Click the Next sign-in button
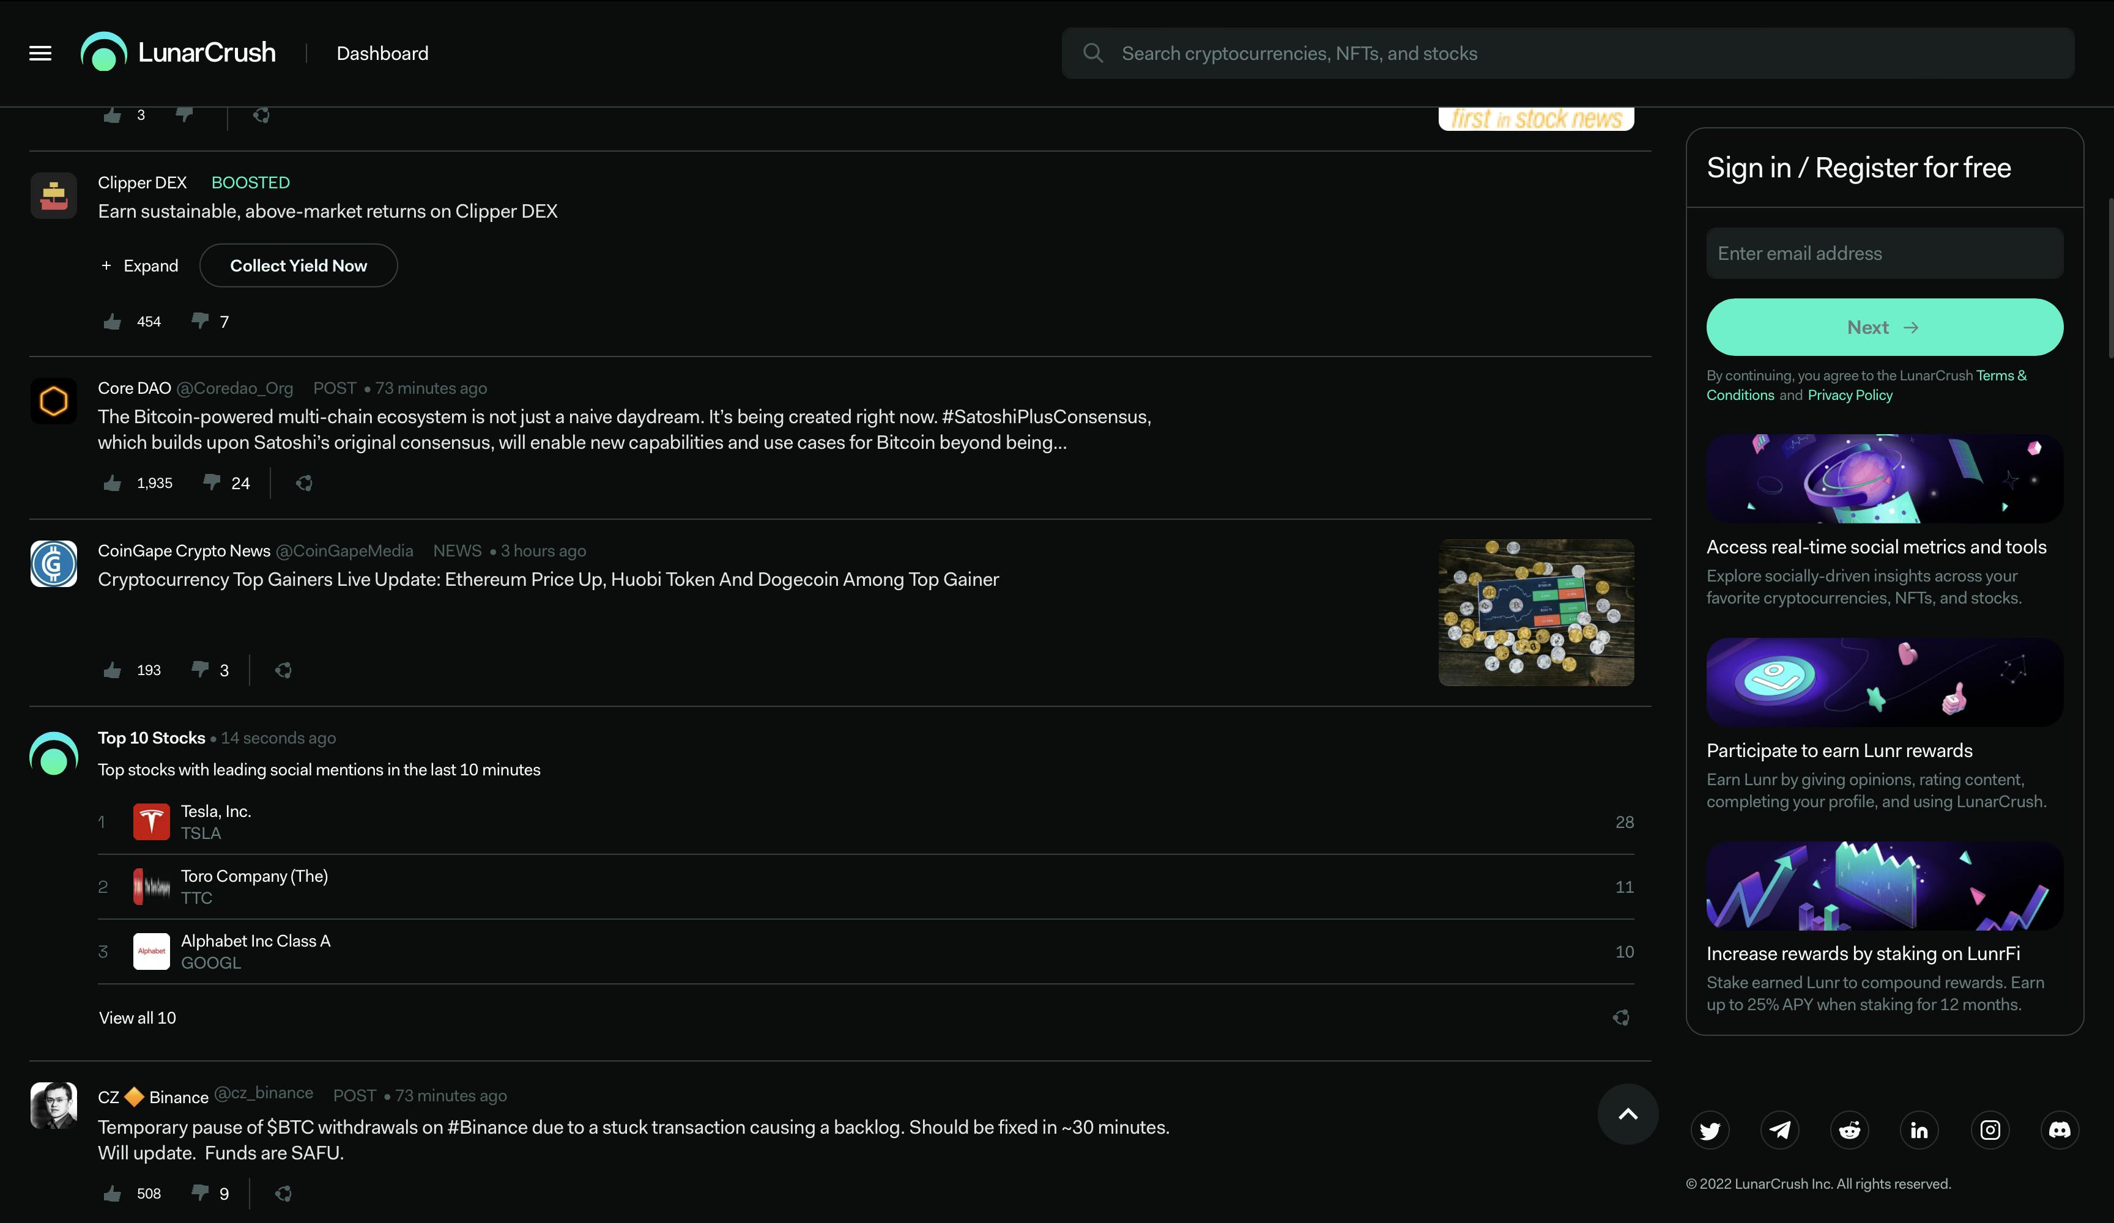The image size is (2114, 1223). (1884, 327)
